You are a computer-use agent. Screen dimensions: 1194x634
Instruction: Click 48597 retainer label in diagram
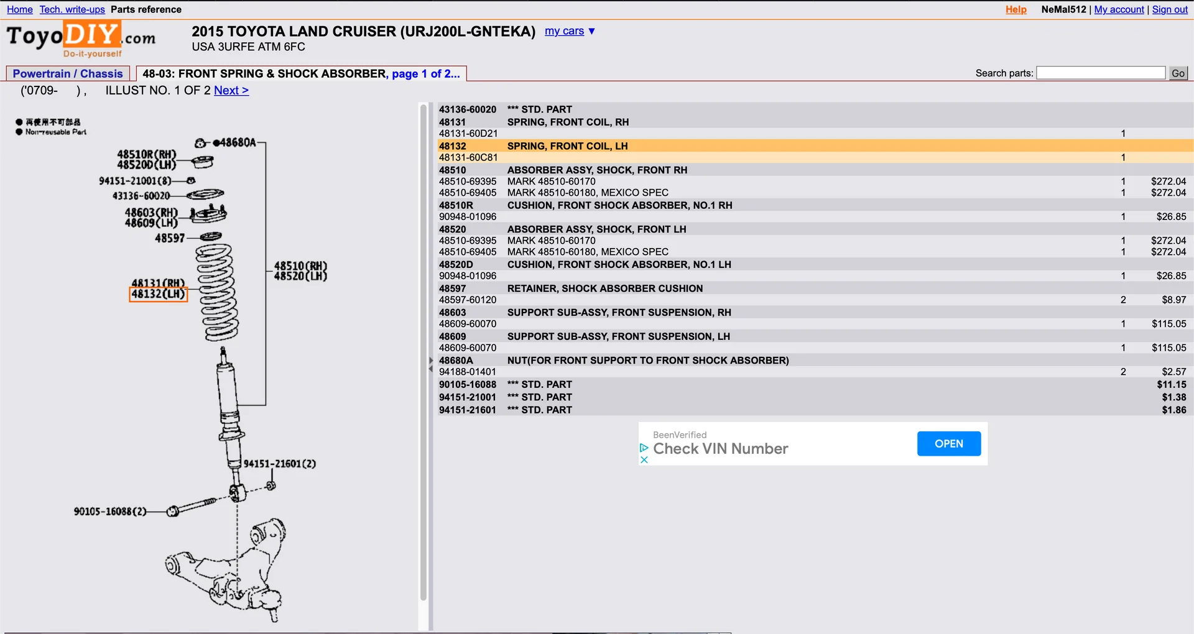click(x=170, y=238)
